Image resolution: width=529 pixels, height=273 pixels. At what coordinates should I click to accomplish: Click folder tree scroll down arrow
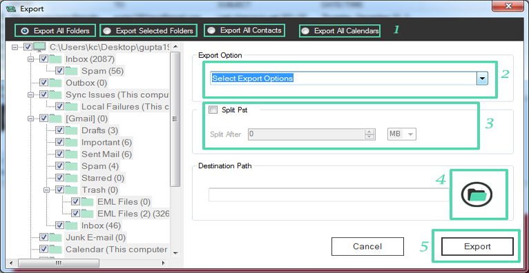(175, 253)
